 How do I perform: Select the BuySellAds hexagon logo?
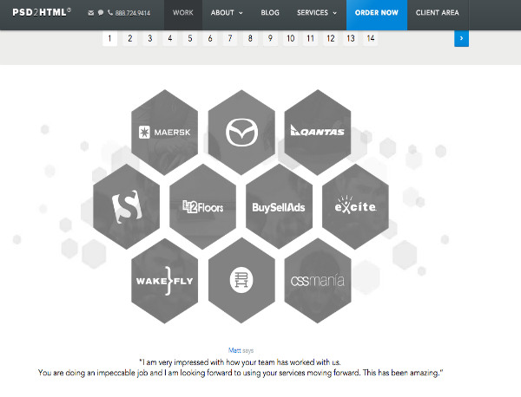point(279,206)
